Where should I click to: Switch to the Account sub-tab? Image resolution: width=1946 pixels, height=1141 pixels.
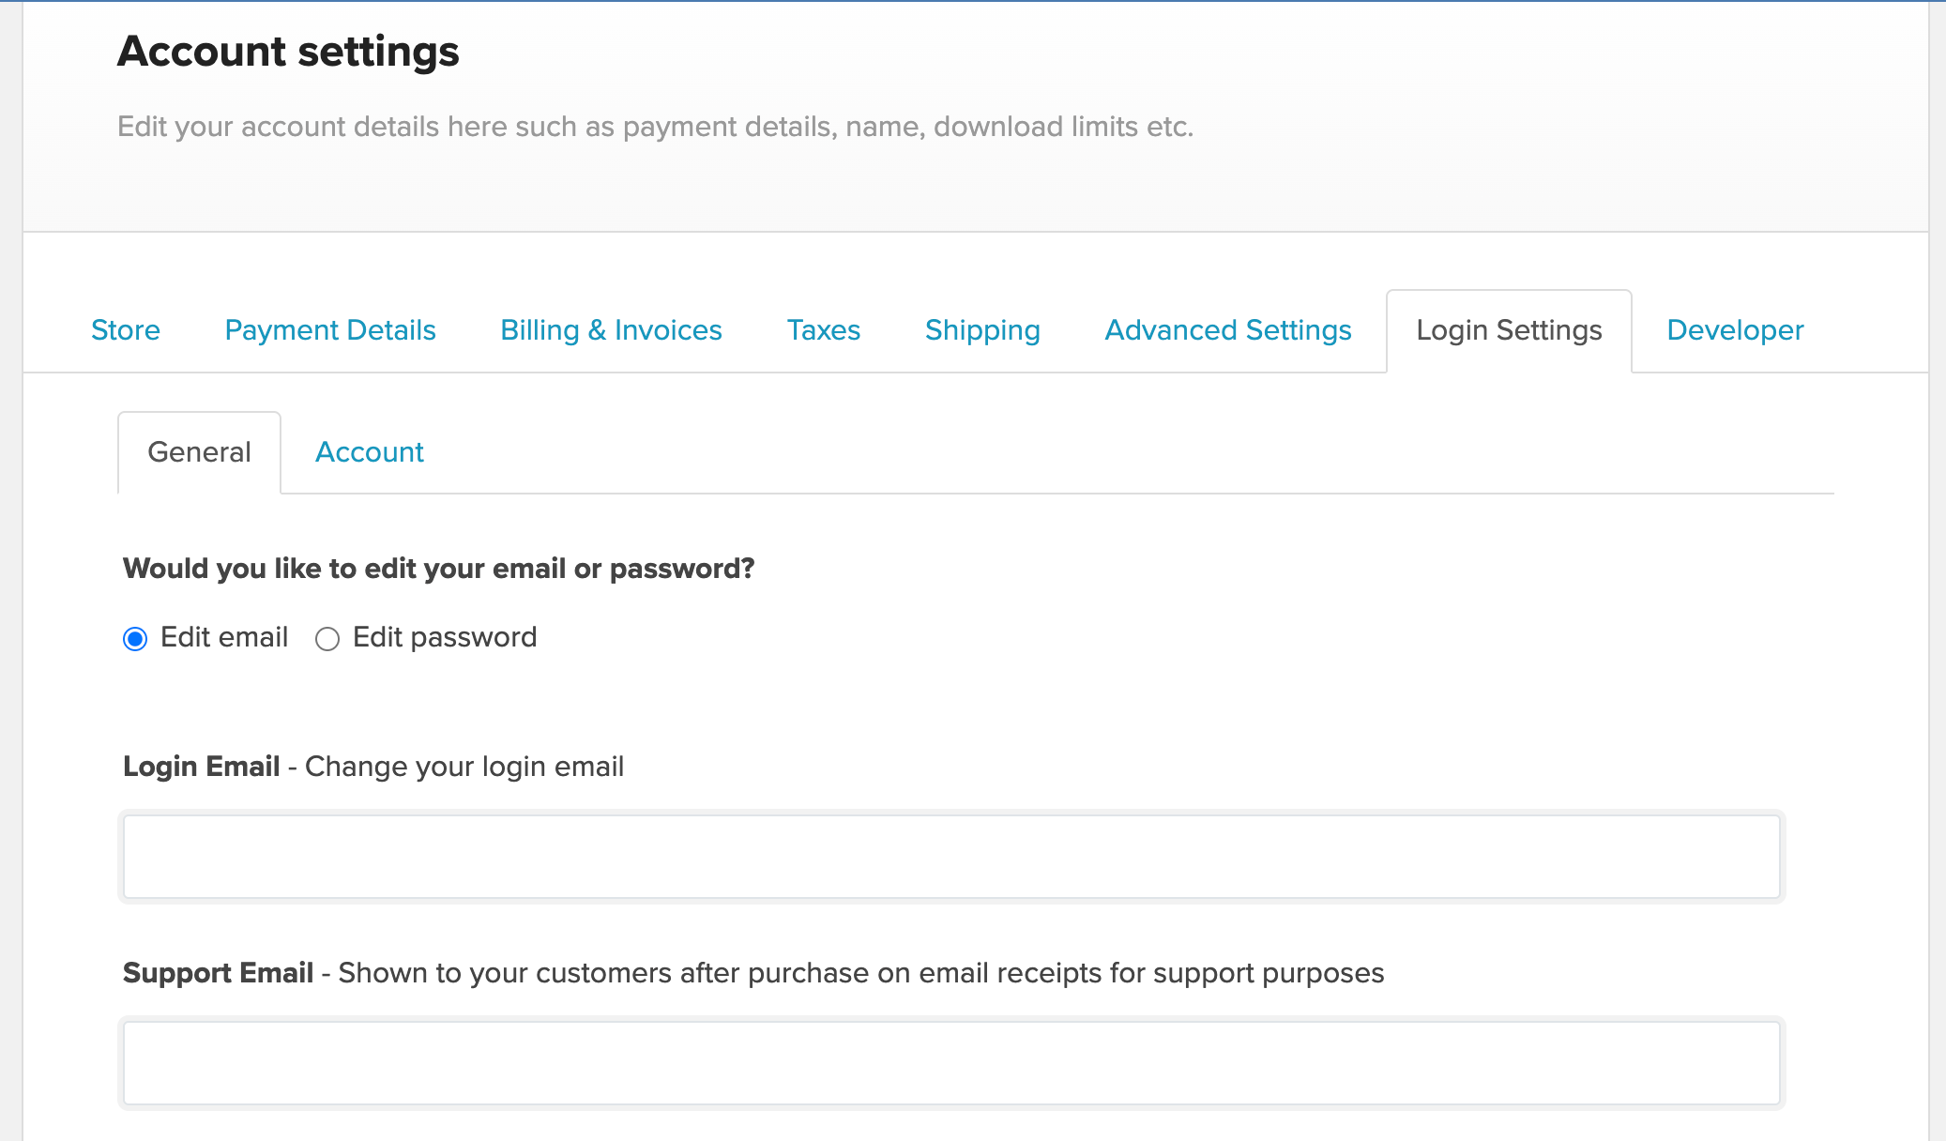(x=370, y=452)
